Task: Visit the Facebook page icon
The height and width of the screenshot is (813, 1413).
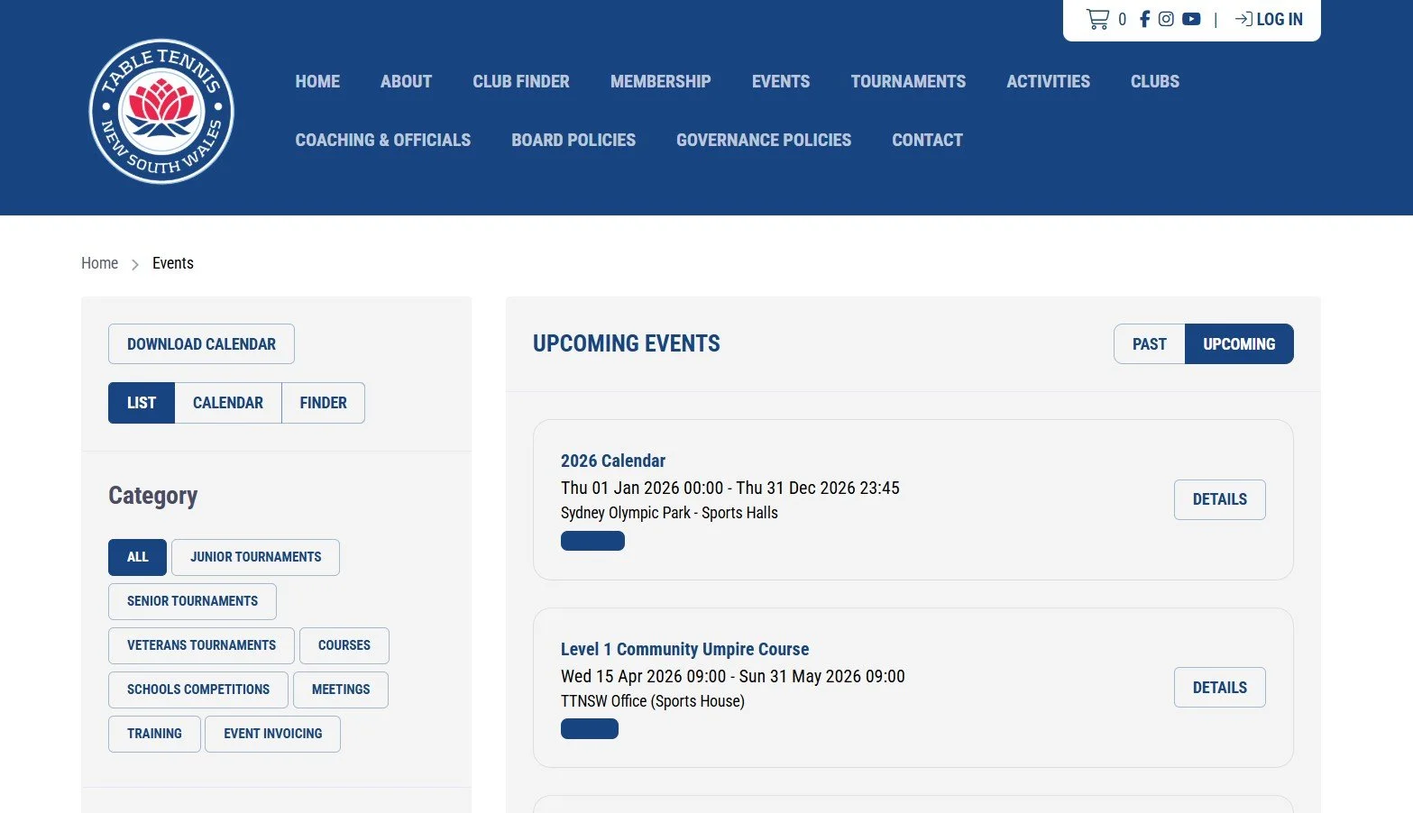Action: click(1144, 19)
